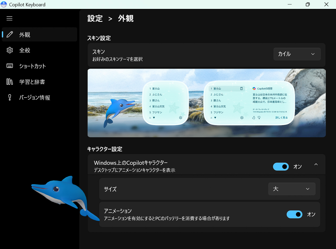Collapse the キャラクター設定 section with the chevron

tap(316, 164)
